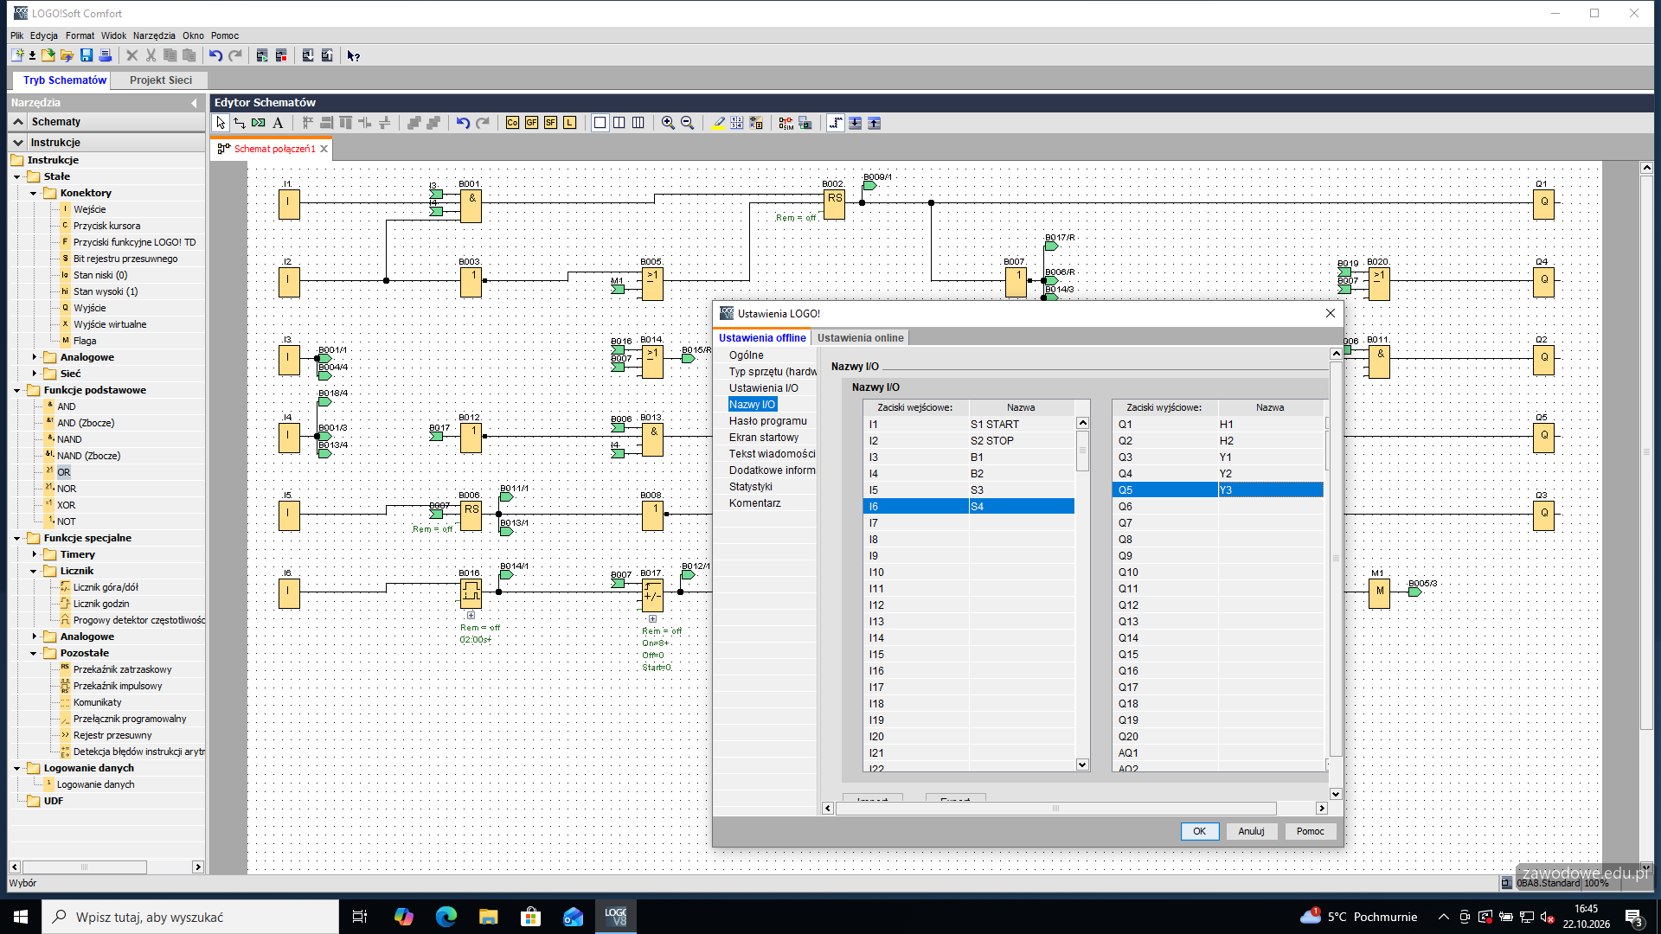1661x934 pixels.
Task: Select the text annotation tool (A)
Action: point(278,123)
